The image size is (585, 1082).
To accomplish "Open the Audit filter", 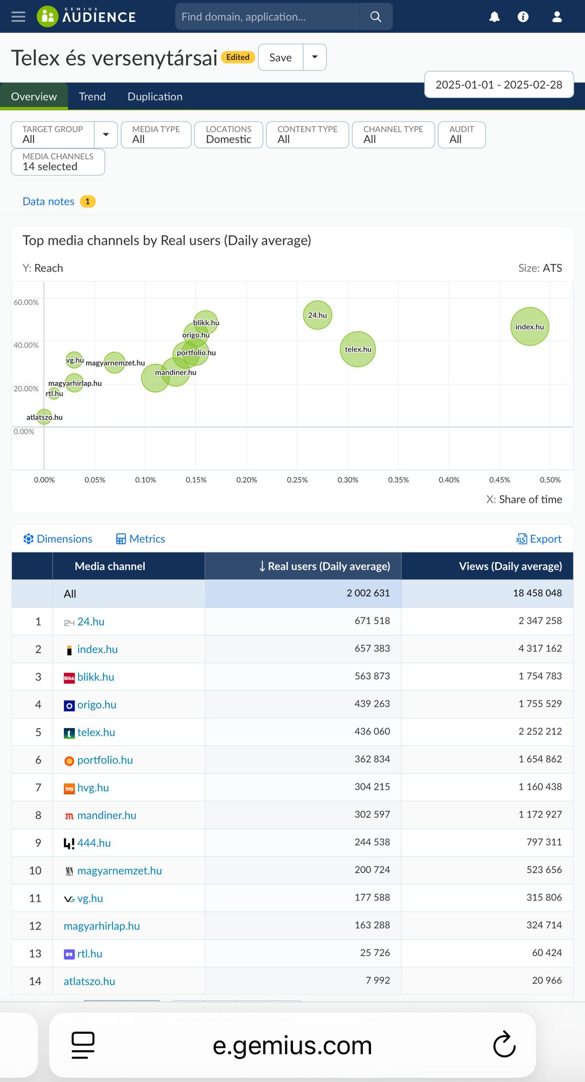I will [462, 135].
